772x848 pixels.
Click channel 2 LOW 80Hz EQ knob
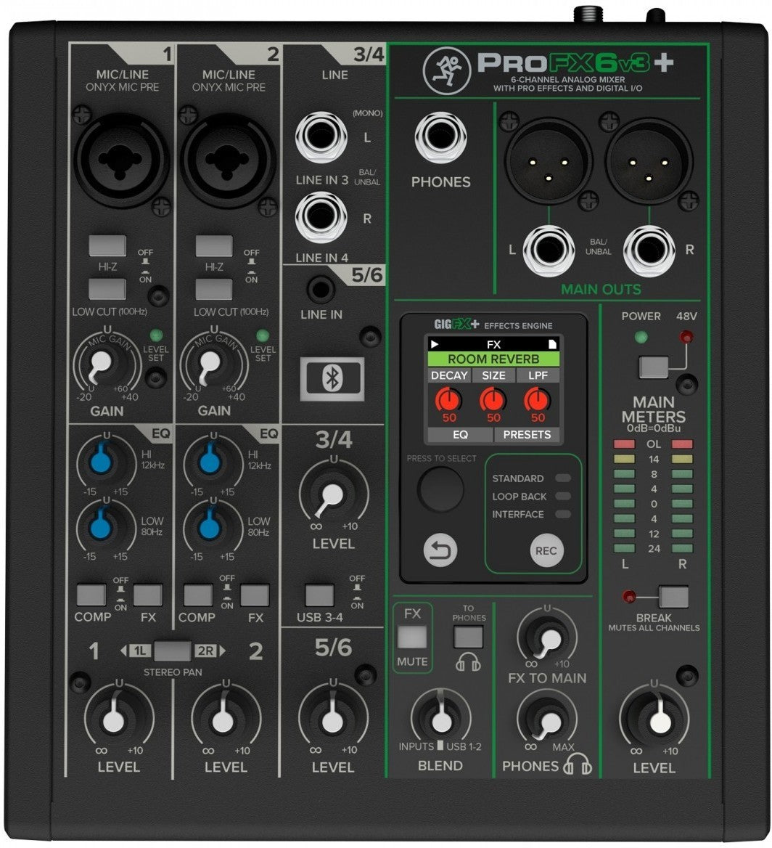pyautogui.click(x=209, y=527)
